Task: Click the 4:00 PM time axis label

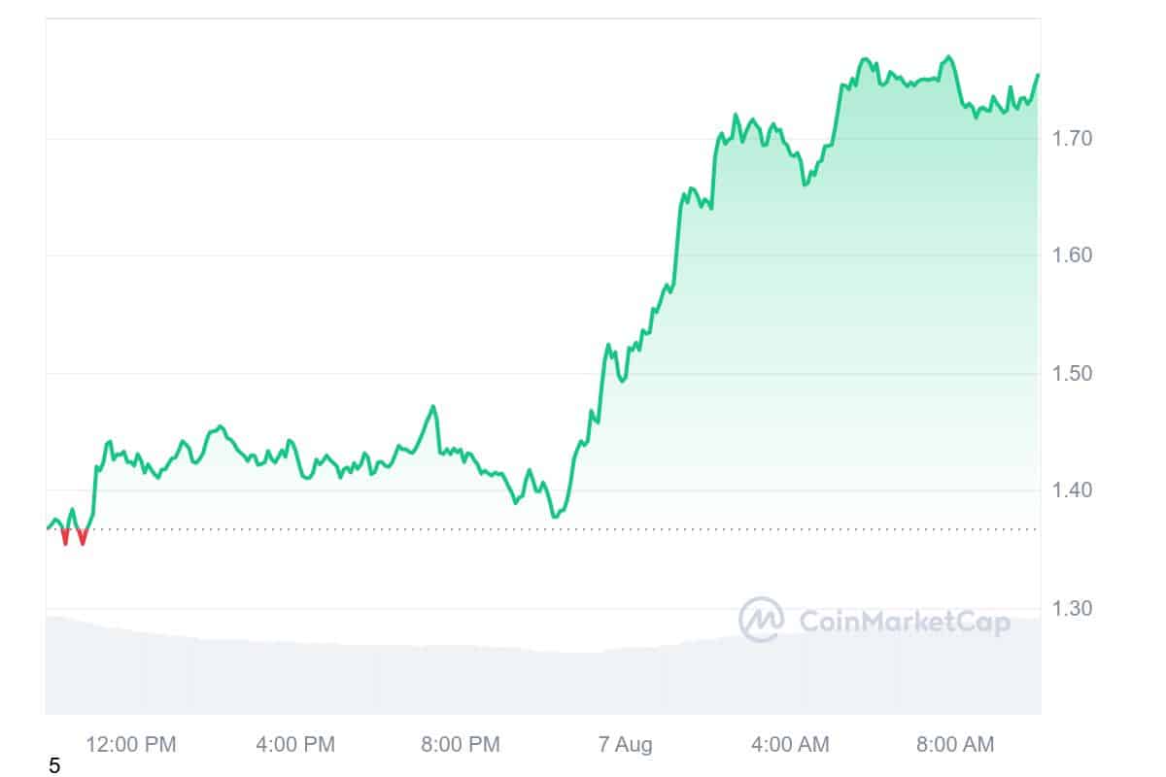Action: [293, 745]
